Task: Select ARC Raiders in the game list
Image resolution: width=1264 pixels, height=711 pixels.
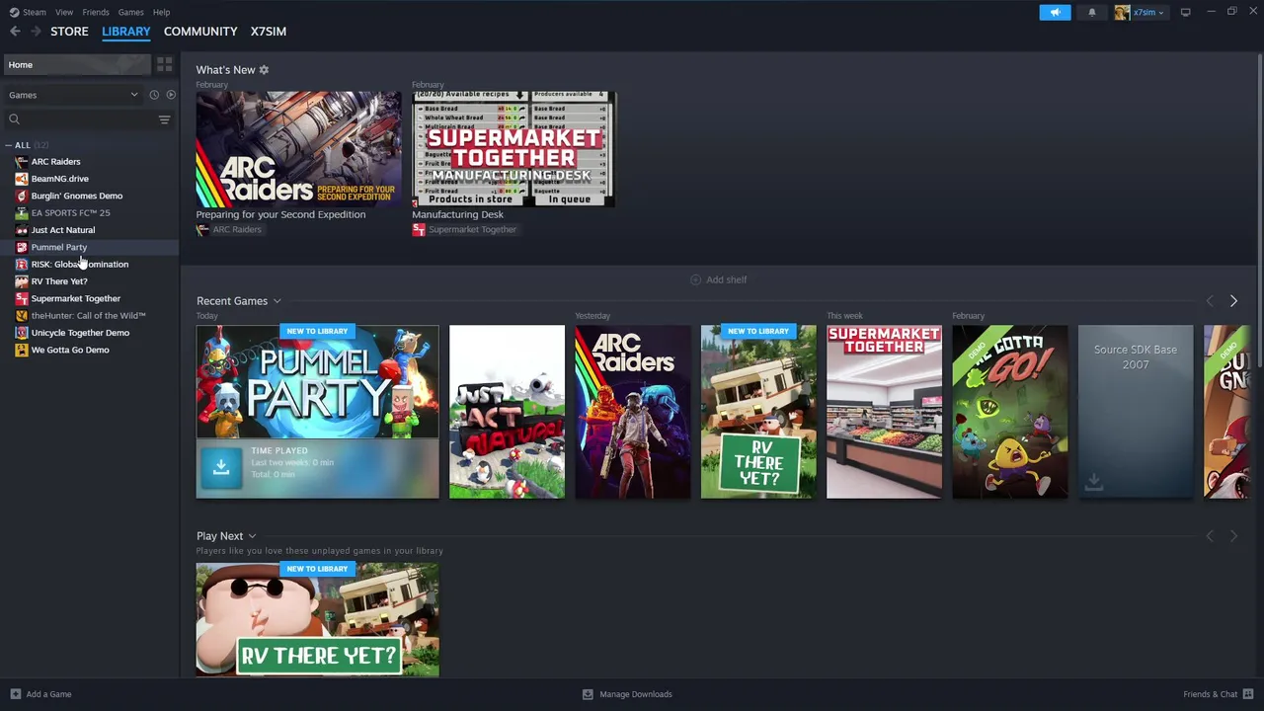Action: (55, 162)
